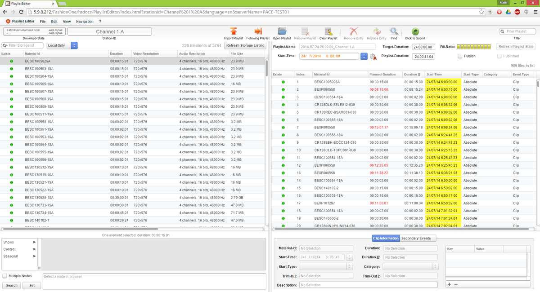Bookmark the page with the star icon
Viewport: 540px width, 292px height.
tap(481, 12)
